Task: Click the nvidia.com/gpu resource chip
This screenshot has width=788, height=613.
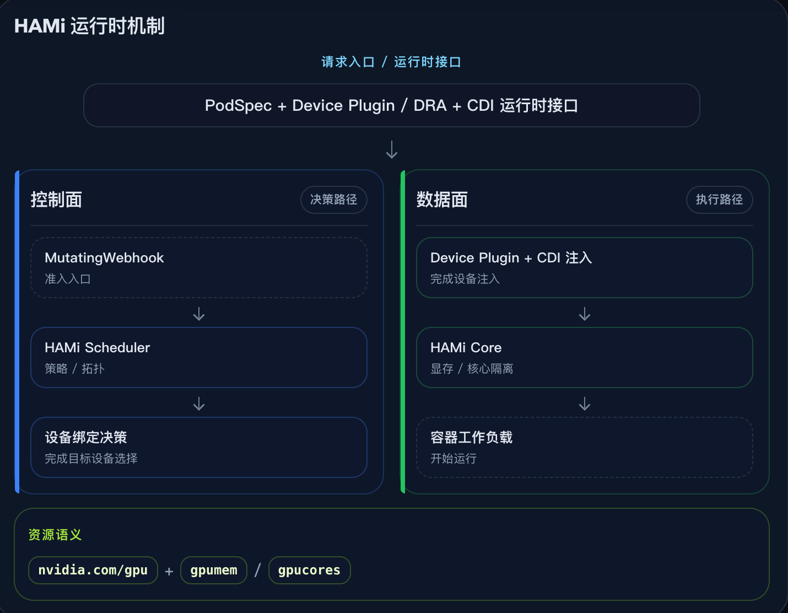Action: 93,570
